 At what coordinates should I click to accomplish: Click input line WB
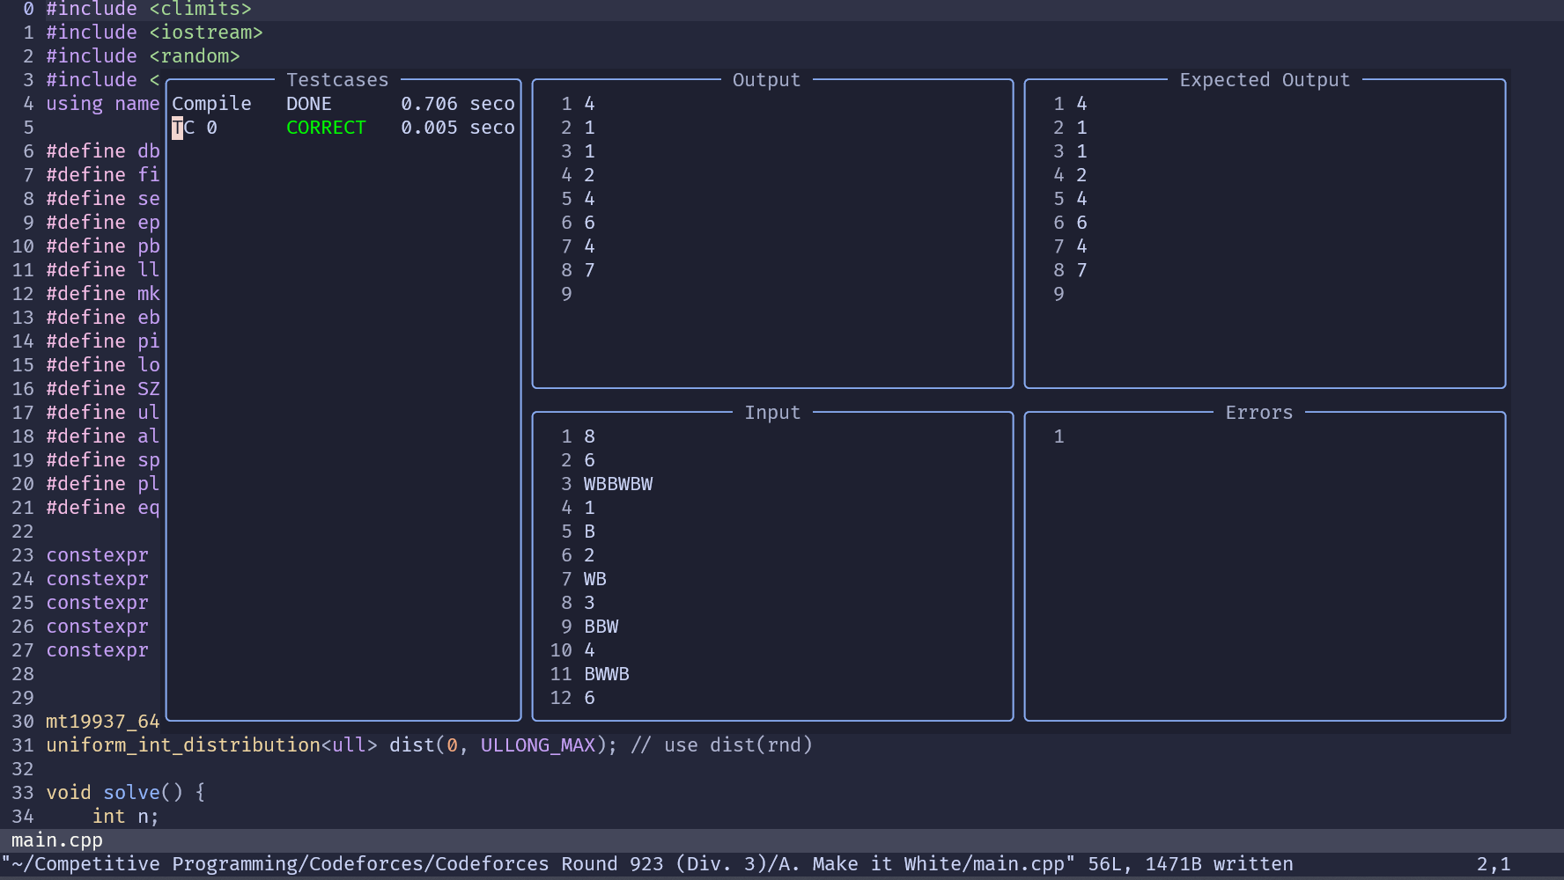(x=595, y=579)
